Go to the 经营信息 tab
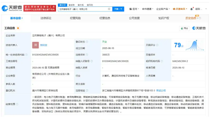This screenshot has height=120, width=210. click(x=105, y=18)
